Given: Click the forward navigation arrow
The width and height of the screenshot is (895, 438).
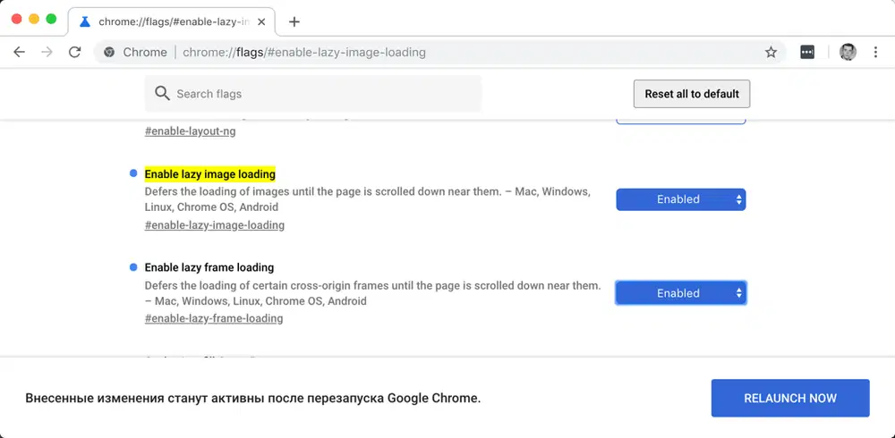Looking at the screenshot, I should pos(47,52).
